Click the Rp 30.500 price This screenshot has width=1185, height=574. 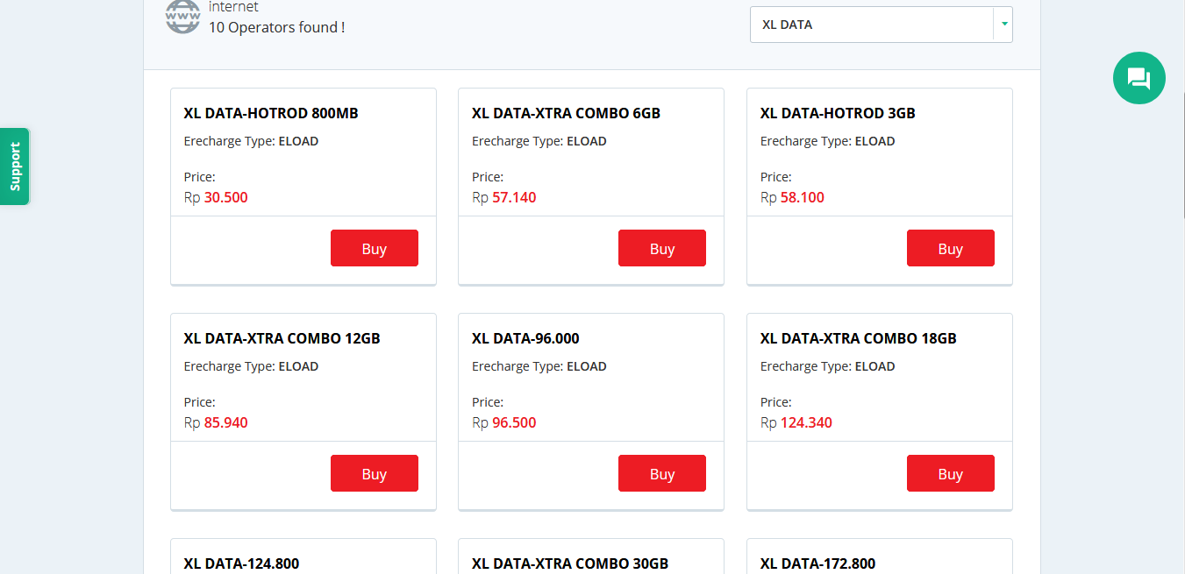(x=216, y=197)
